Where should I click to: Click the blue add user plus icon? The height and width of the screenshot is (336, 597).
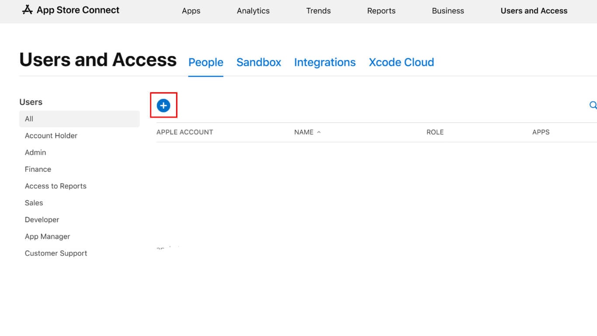tap(163, 105)
